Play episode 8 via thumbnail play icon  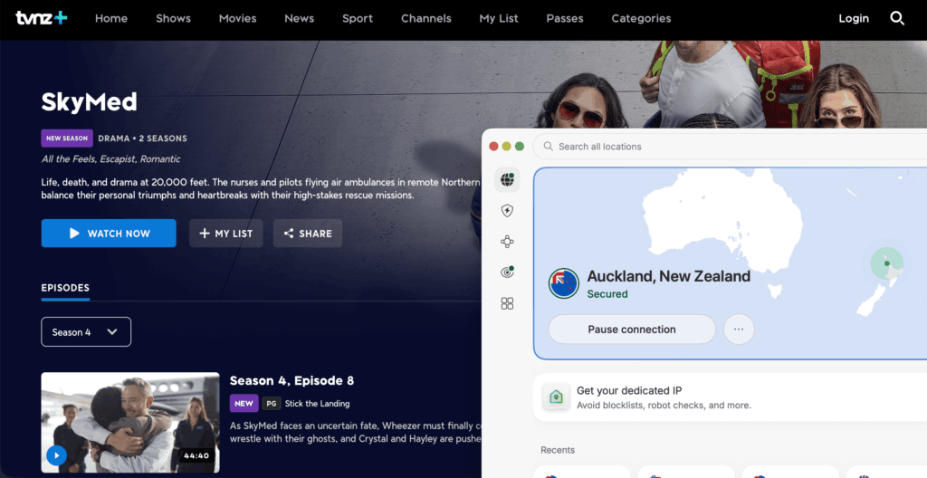[57, 455]
